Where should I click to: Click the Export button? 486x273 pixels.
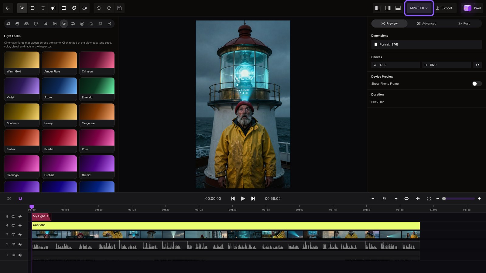pyautogui.click(x=444, y=8)
